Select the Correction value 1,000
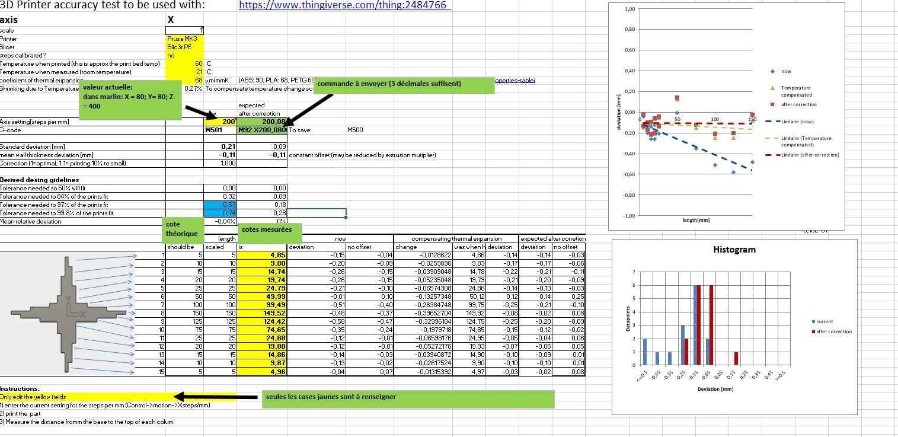The image size is (898, 437). (220, 163)
